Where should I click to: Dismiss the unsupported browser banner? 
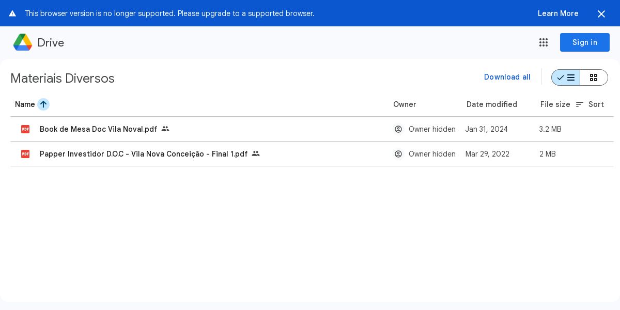601,14
